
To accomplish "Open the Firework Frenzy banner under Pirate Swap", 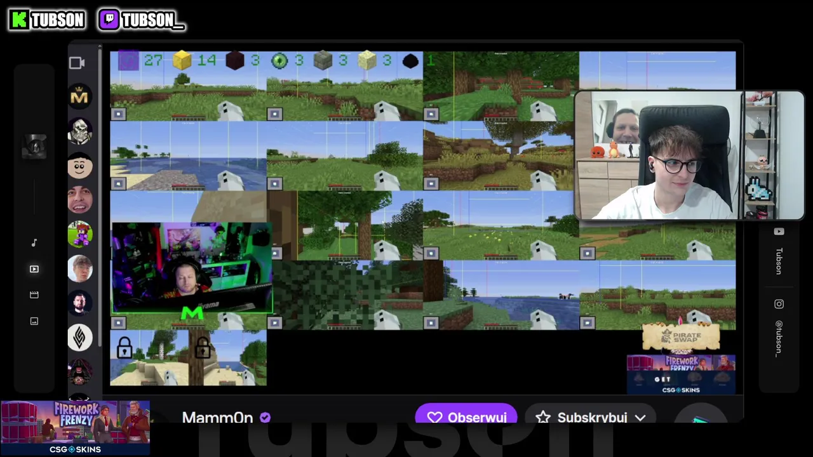I will [x=681, y=374].
